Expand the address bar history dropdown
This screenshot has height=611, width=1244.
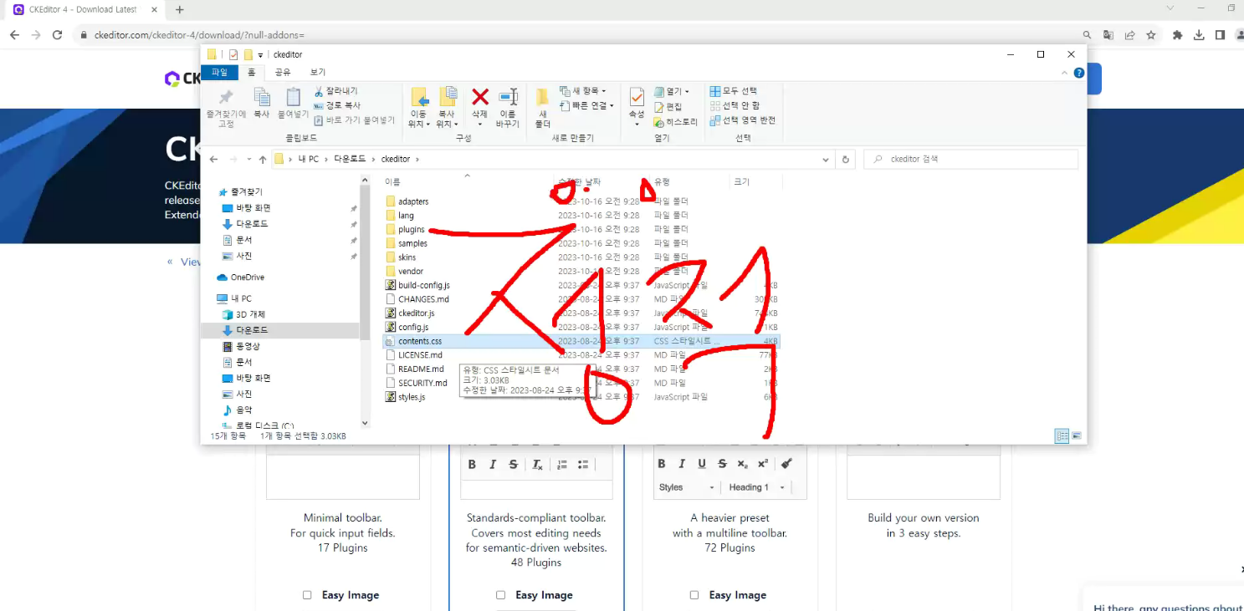827,159
